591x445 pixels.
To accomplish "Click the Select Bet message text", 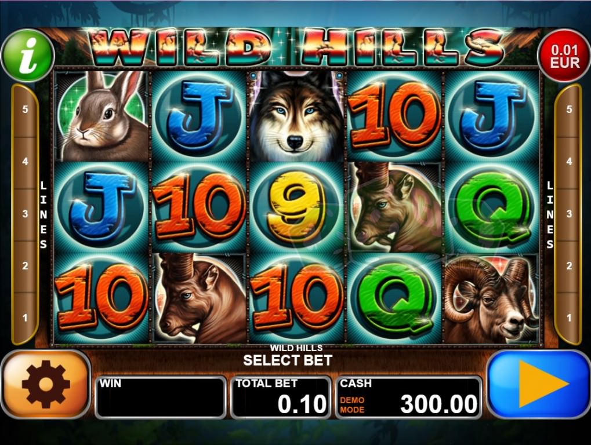I will coord(288,360).
